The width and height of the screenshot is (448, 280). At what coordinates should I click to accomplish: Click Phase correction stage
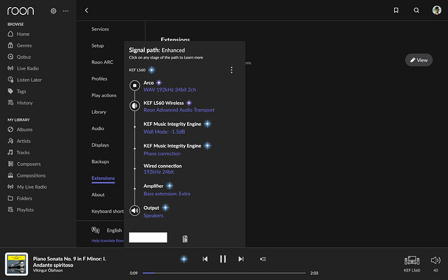point(162,153)
